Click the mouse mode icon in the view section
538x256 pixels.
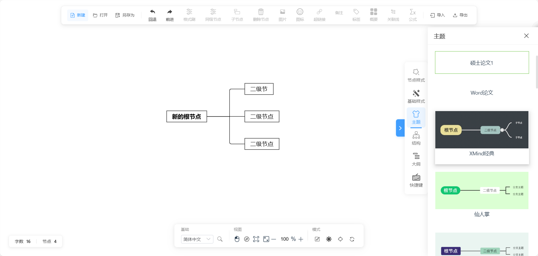tap(237, 239)
